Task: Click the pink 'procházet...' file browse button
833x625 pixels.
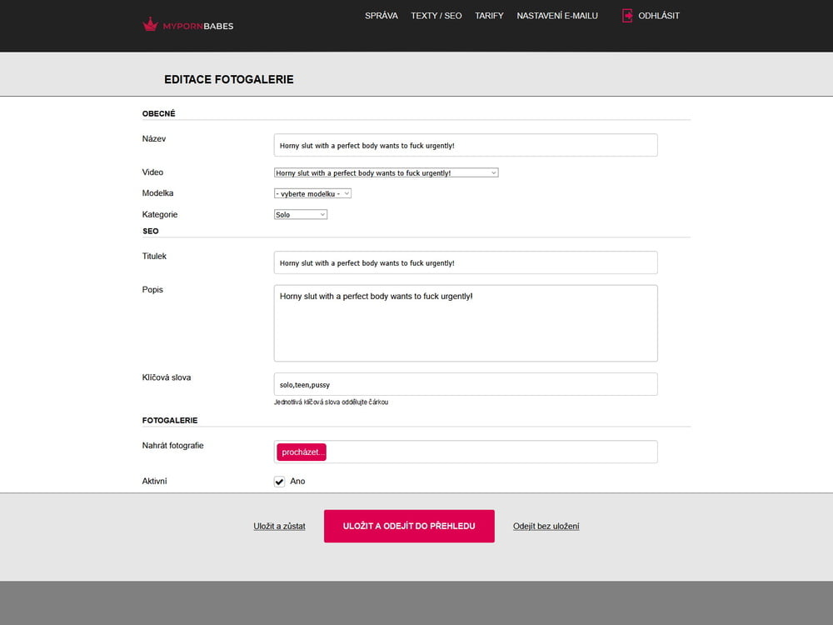Action: coord(301,452)
